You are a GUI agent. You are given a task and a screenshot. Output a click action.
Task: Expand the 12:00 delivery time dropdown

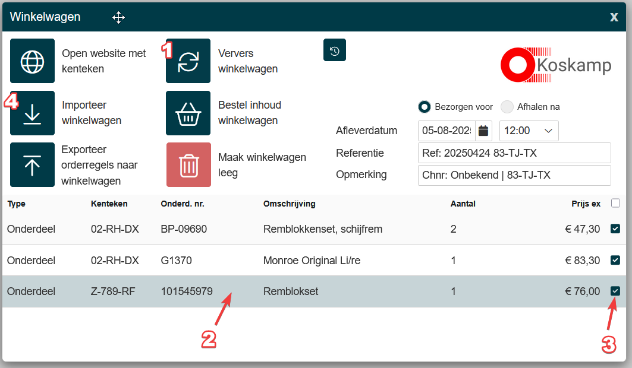(529, 131)
